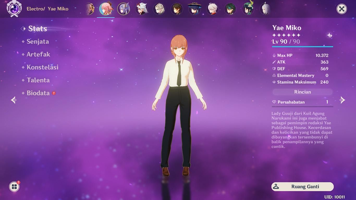Click the Lady Guuji description paragraph
Screen dimensions: 356x200
click(302, 130)
